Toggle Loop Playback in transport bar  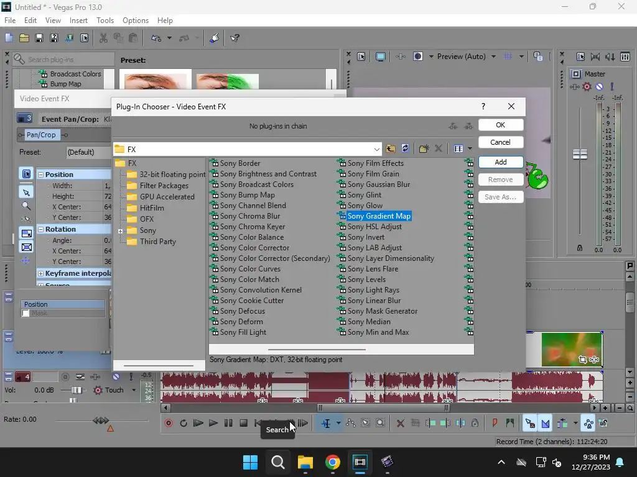coord(184,423)
